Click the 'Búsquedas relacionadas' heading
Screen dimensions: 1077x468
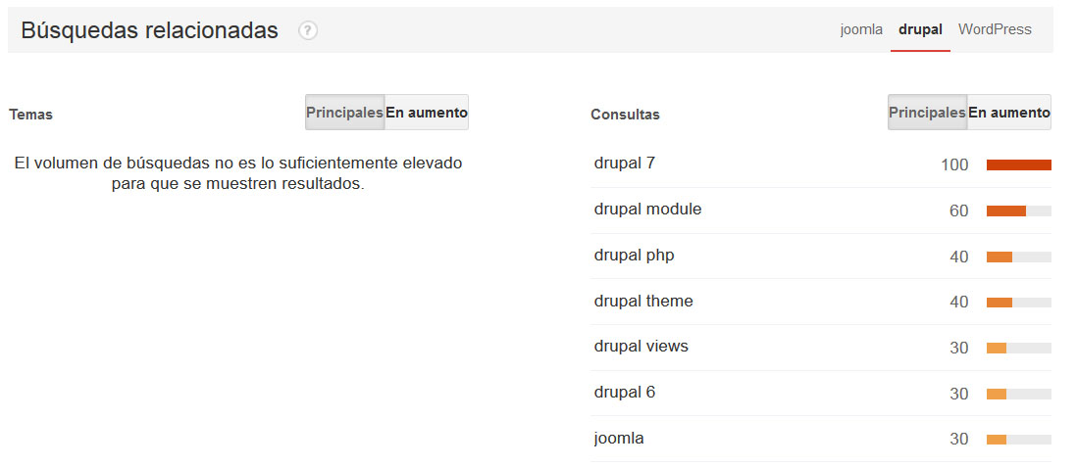tap(150, 30)
